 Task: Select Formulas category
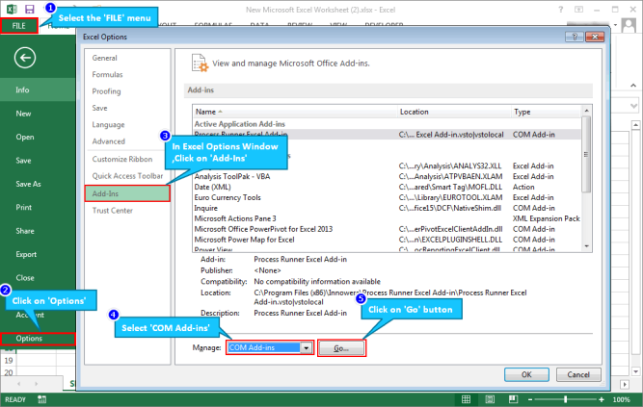[x=107, y=74]
